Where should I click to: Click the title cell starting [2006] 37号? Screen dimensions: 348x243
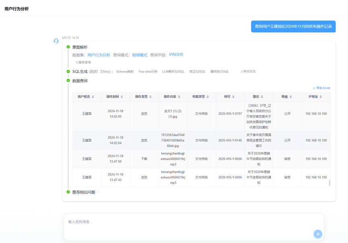(259, 116)
